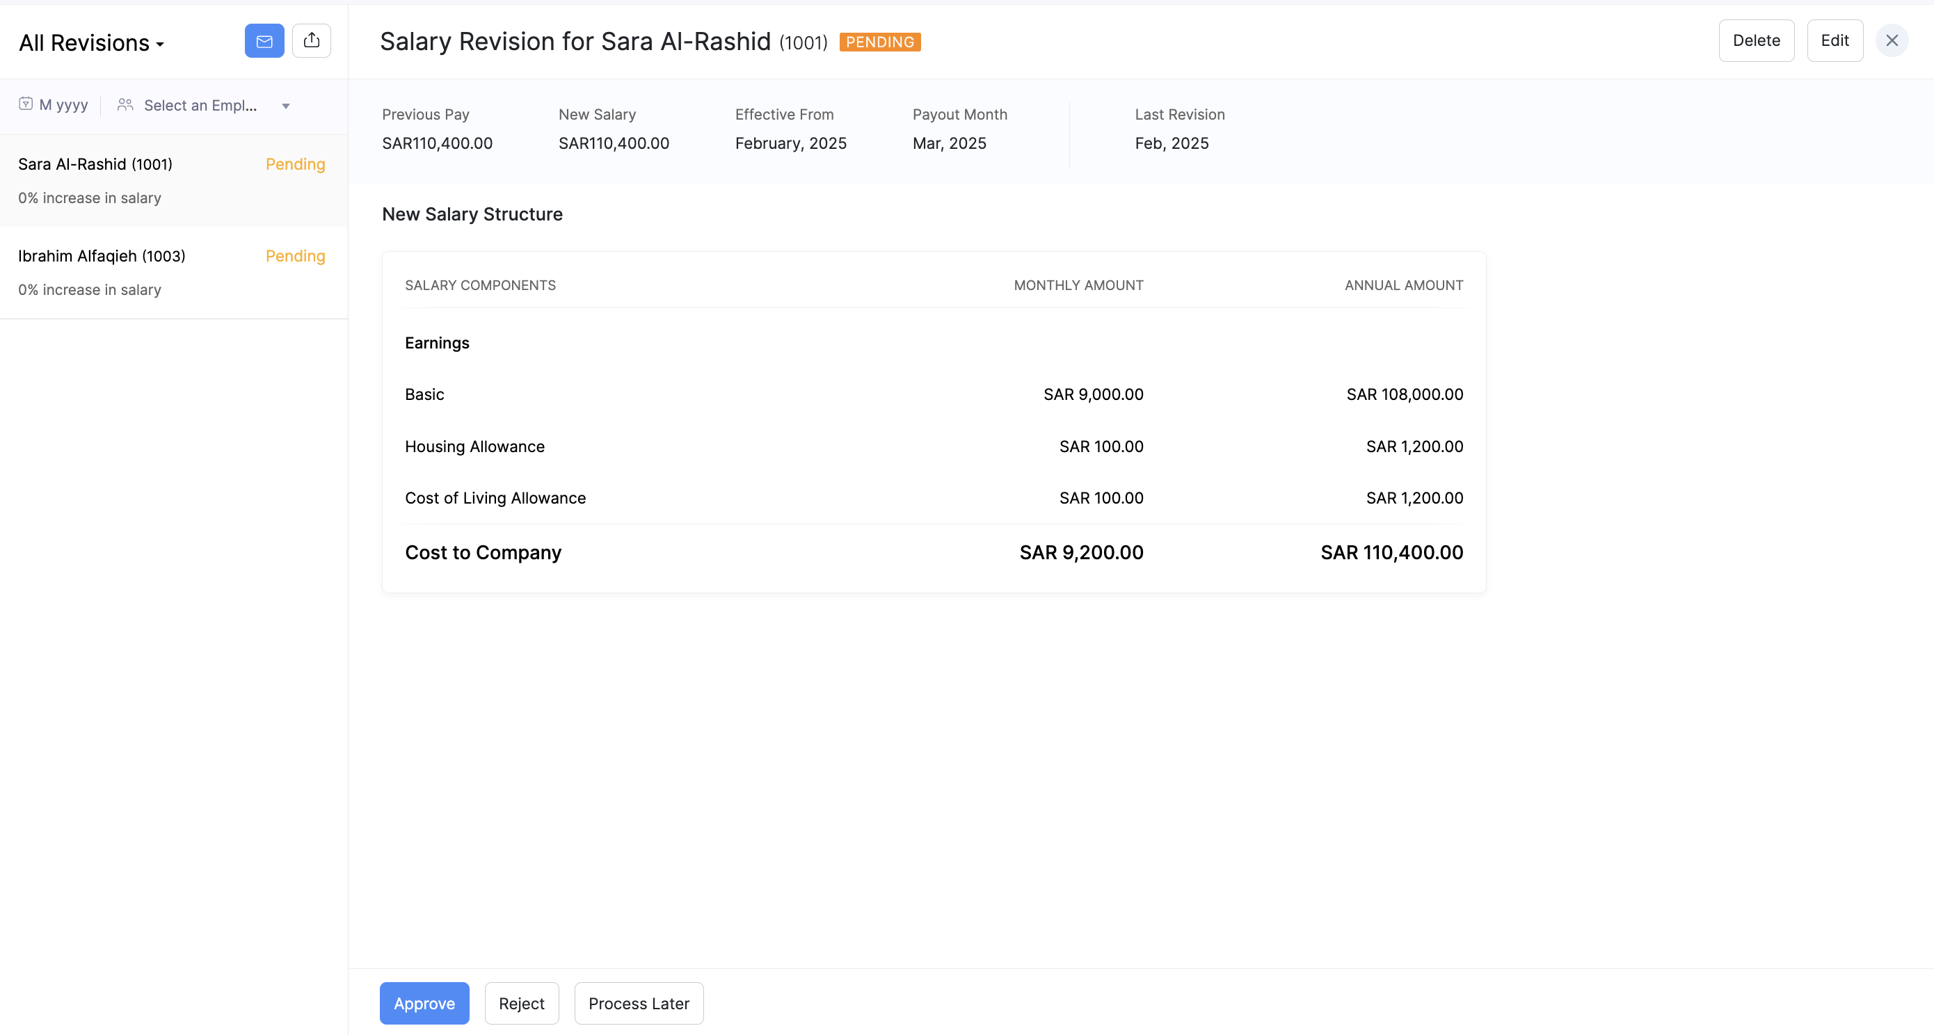This screenshot has width=1934, height=1035.
Task: Click Pending status of Ibrahim Alfaqieh
Action: [x=295, y=256]
